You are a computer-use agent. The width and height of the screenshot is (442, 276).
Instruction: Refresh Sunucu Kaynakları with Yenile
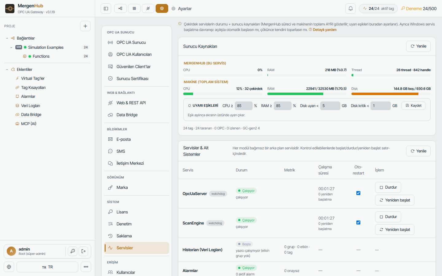(418, 46)
